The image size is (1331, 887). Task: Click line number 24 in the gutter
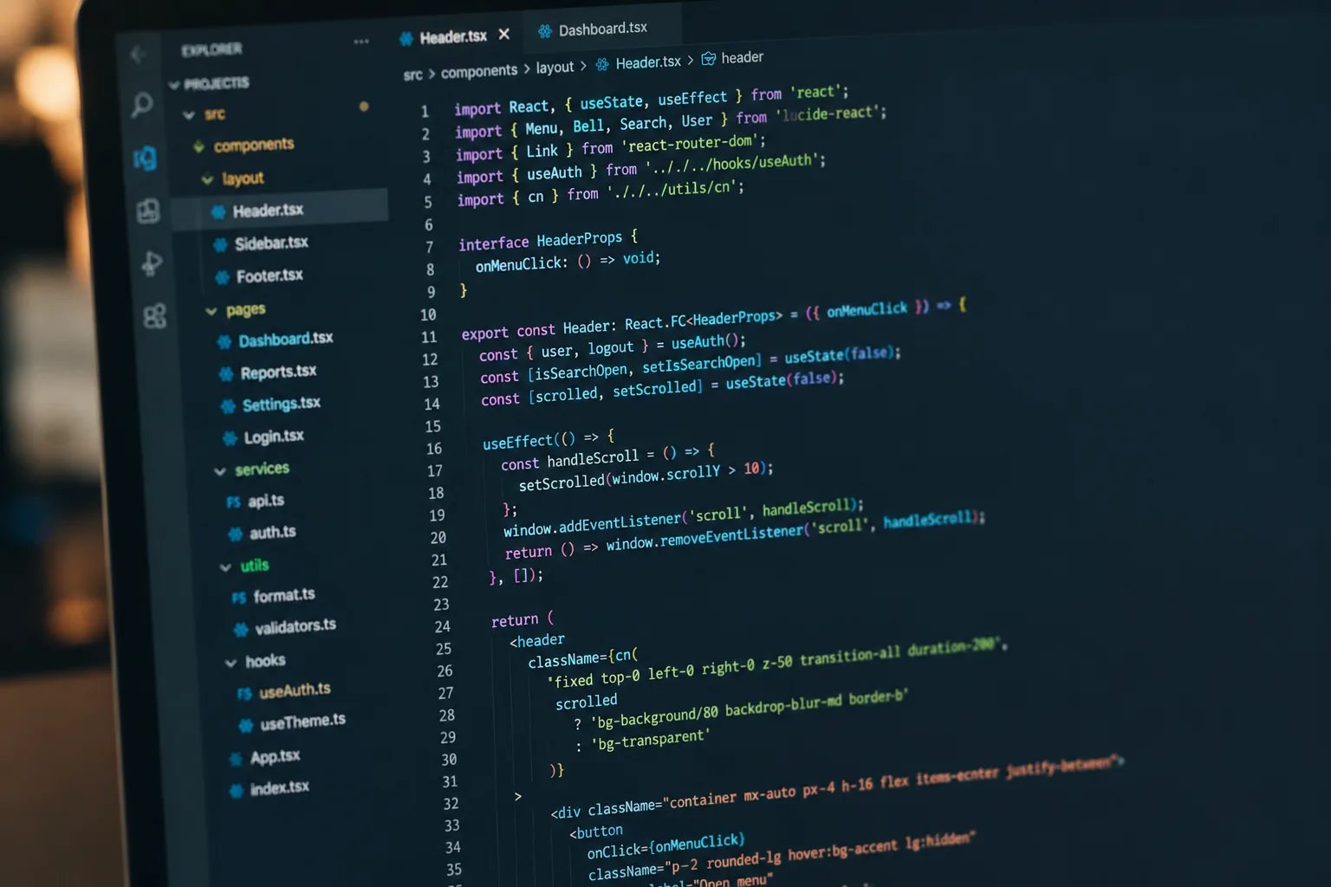[x=442, y=626]
